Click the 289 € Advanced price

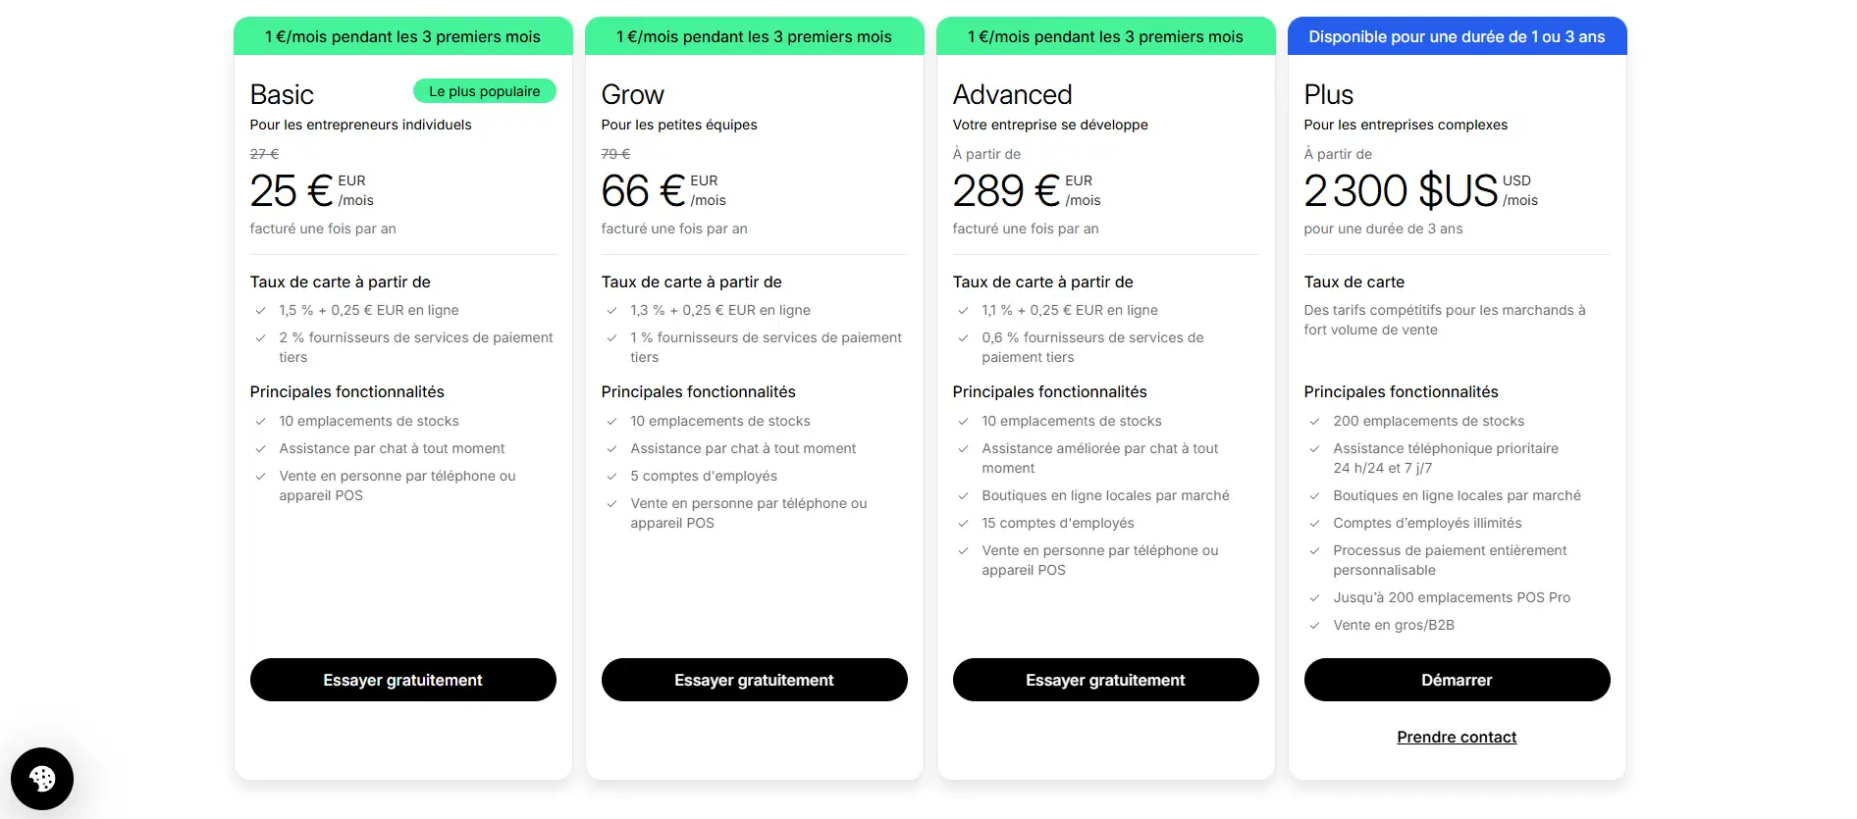point(1006,191)
